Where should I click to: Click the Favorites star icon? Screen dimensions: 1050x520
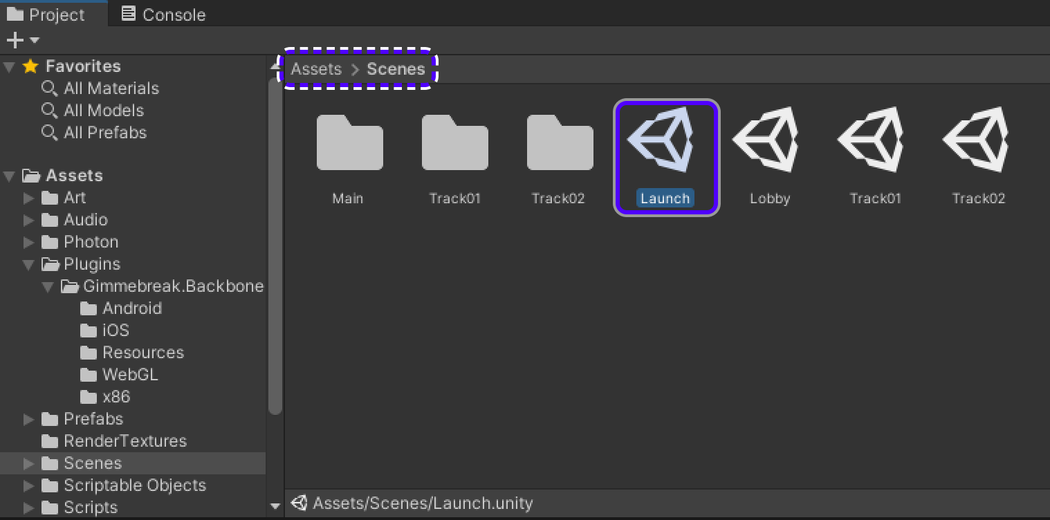coord(30,66)
